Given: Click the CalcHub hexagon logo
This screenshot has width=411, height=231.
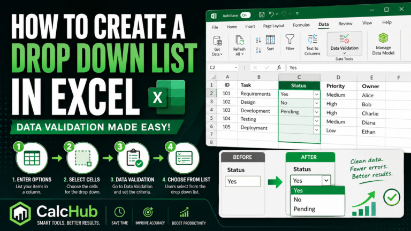Looking at the screenshot, I should pos(20,213).
